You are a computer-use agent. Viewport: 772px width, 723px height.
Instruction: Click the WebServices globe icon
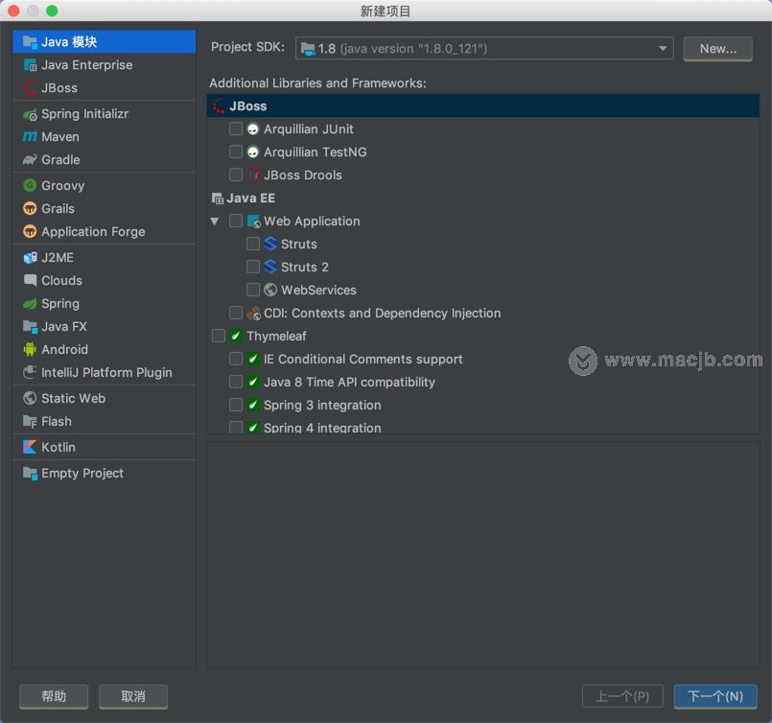(x=270, y=290)
